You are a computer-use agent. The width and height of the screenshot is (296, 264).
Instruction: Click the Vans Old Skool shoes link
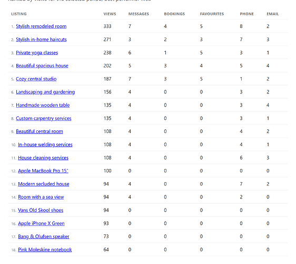[41, 211]
